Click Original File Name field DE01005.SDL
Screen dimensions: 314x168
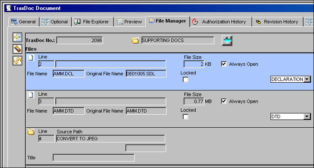coord(146,74)
